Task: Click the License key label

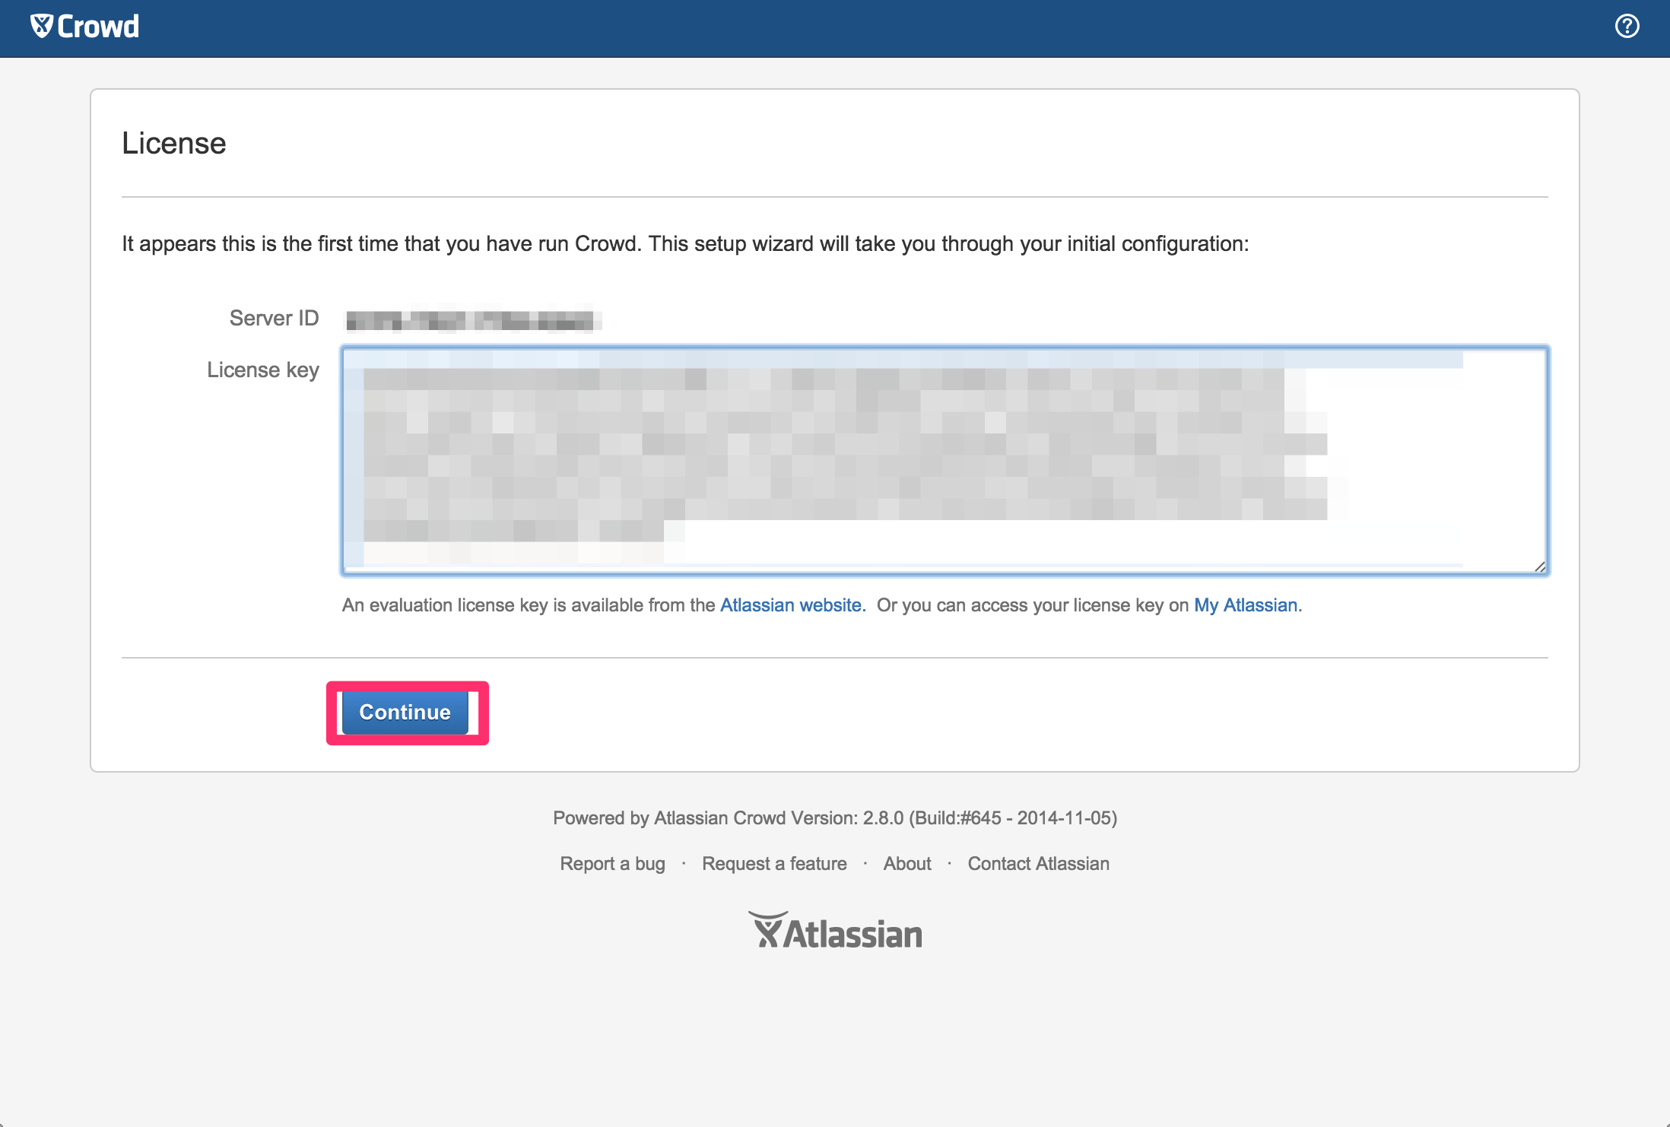Action: click(263, 370)
